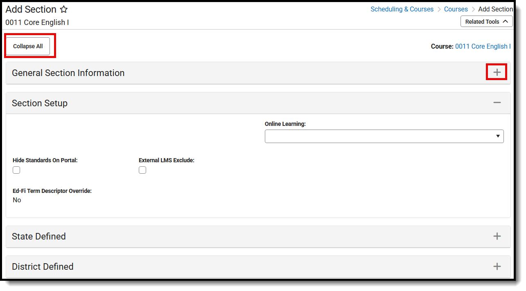This screenshot has width=526, height=291.
Task: Favorite the Add Section page star
Action: [64, 9]
